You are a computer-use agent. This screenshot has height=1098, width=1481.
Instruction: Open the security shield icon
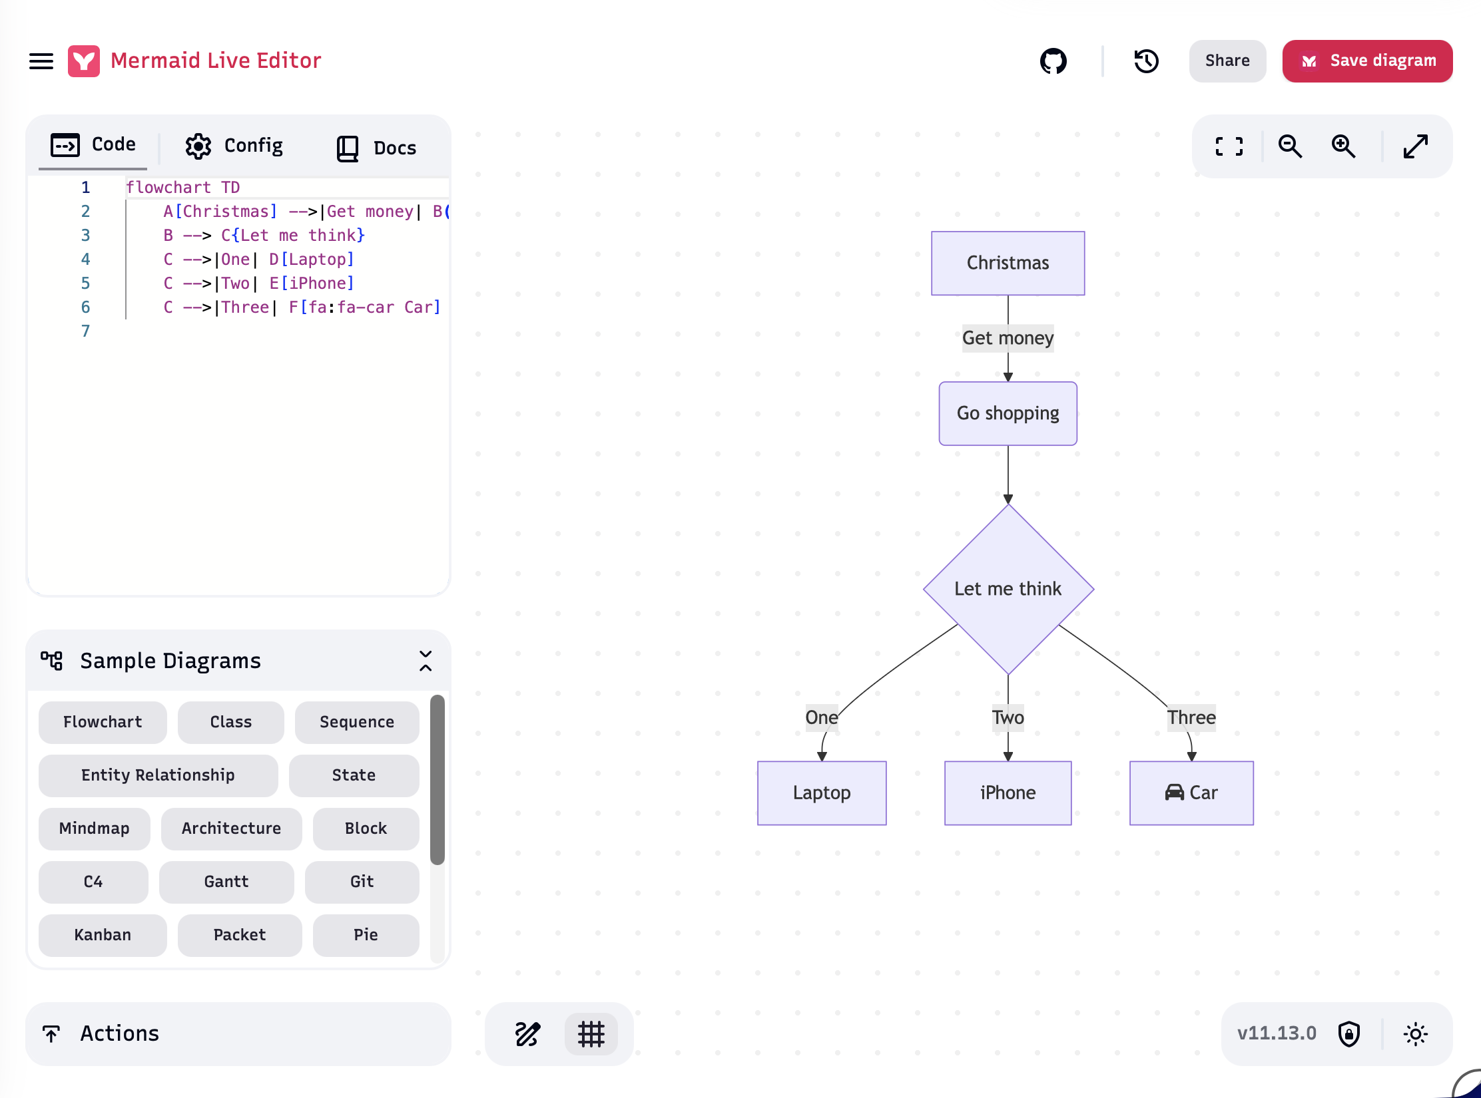coord(1349,1033)
